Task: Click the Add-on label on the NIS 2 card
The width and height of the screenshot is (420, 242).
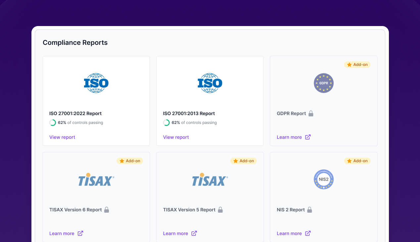Action: coord(360,161)
